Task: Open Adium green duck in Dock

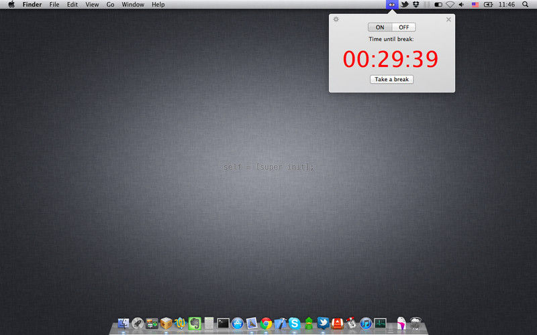Action: [309, 323]
